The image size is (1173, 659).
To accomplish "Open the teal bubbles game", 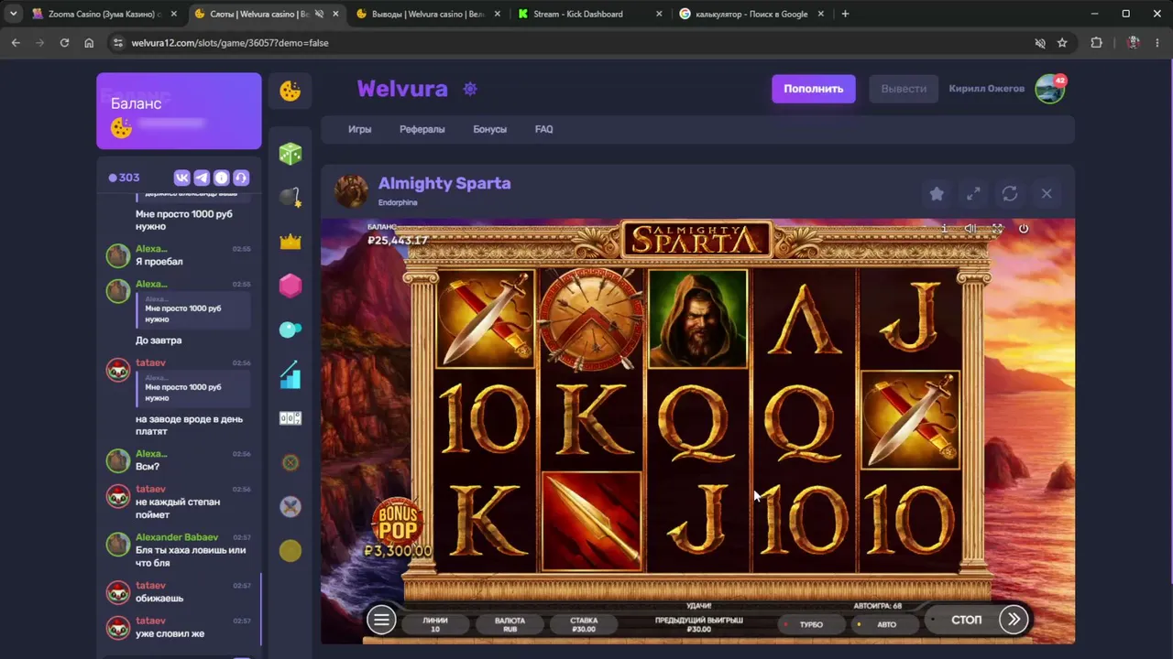I will point(291,329).
